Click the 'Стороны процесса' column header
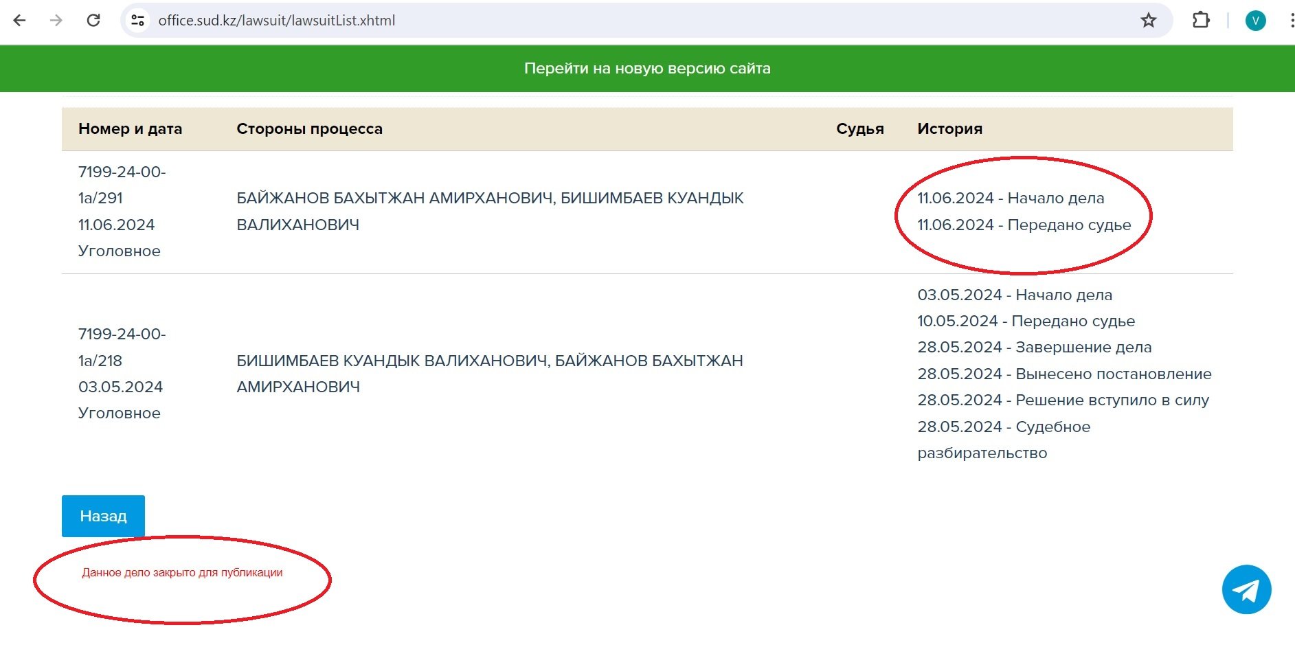 (x=309, y=128)
